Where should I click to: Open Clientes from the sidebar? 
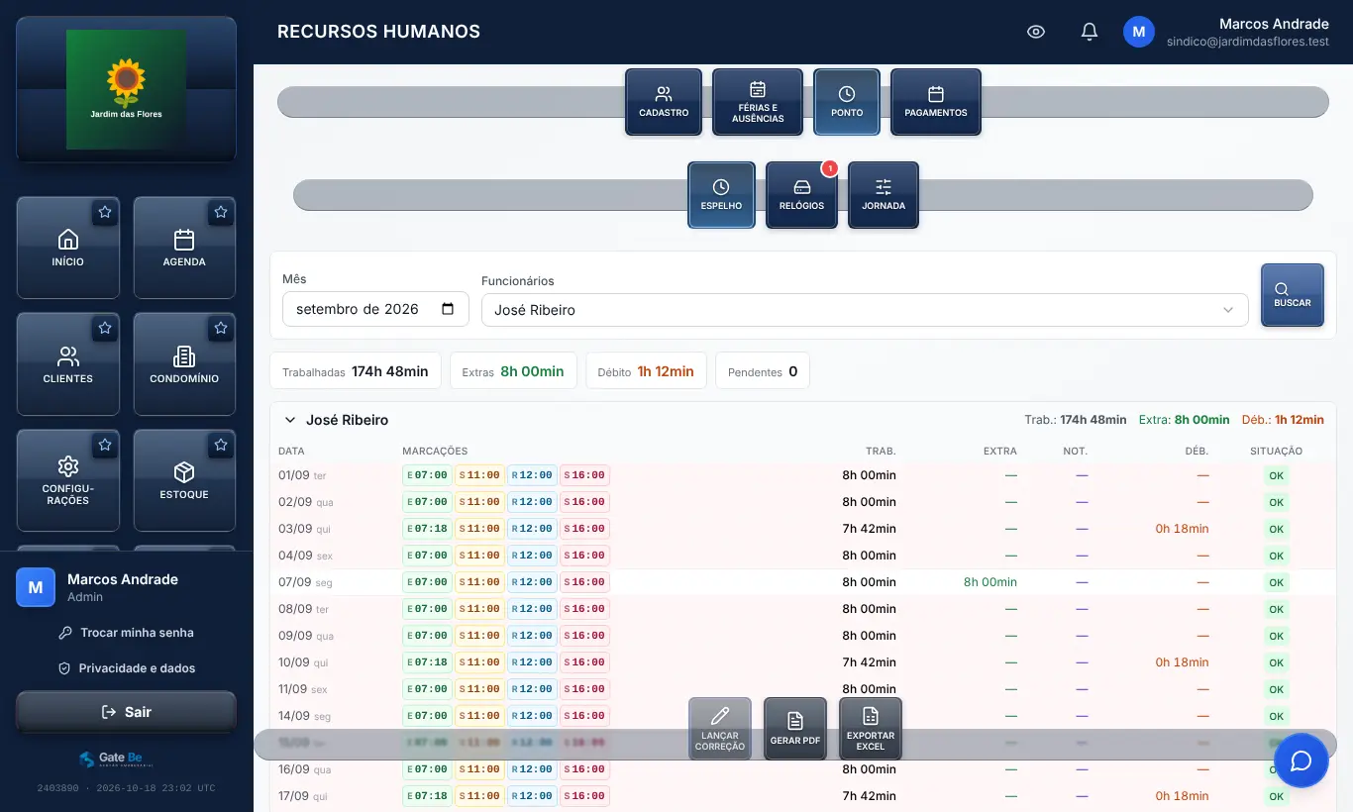pos(68,364)
